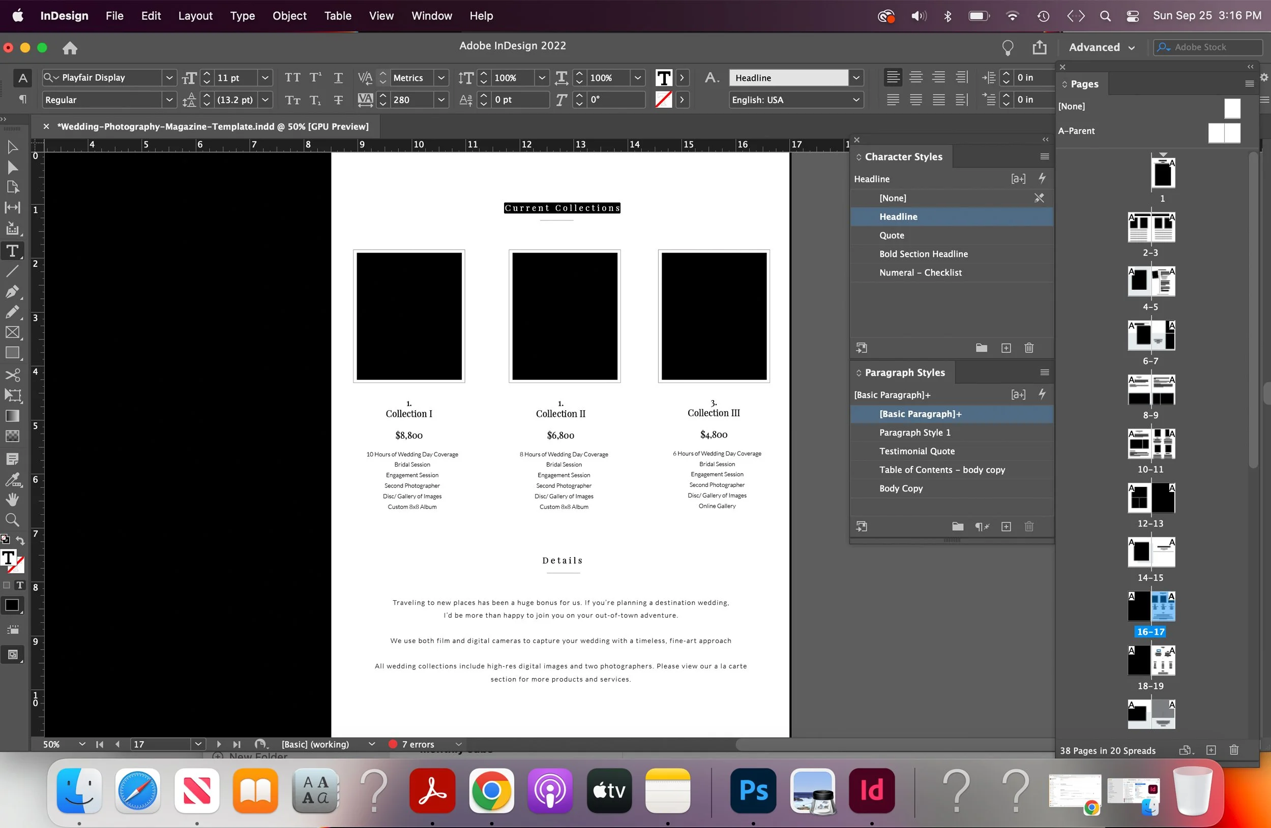
Task: Open the font family dropdown arrow
Action: 169,78
